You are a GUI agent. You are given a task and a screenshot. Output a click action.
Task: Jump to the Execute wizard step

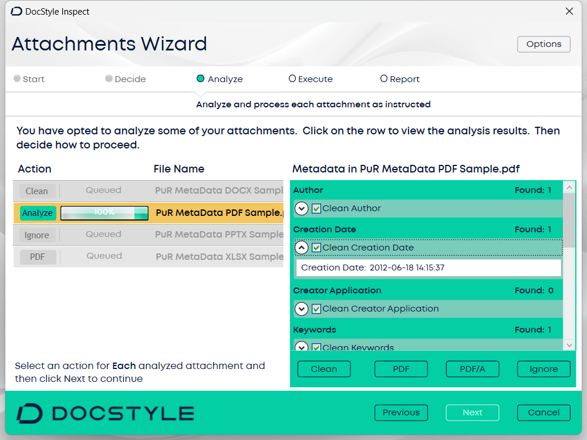(x=311, y=79)
